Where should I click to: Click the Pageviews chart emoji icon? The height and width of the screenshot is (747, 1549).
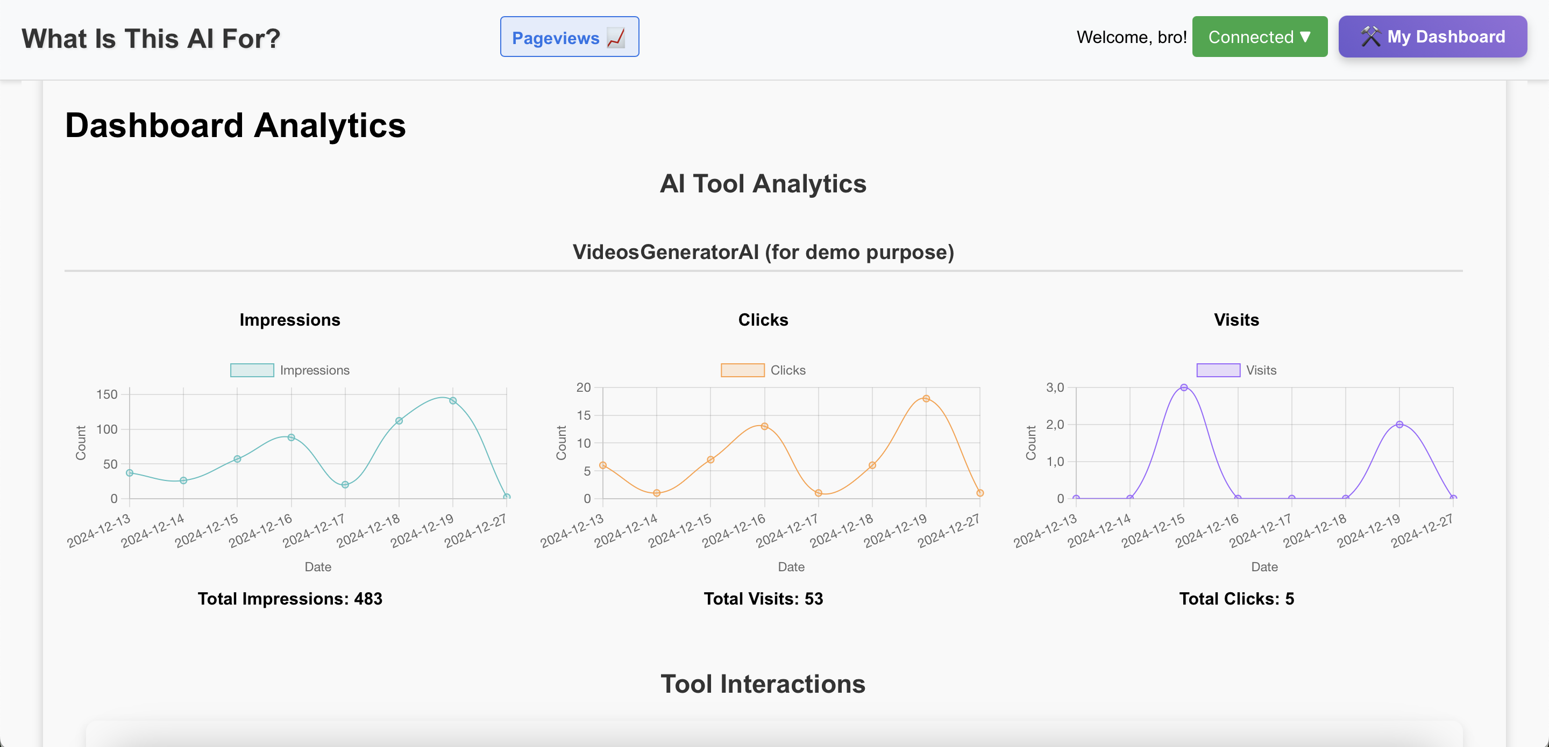616,37
